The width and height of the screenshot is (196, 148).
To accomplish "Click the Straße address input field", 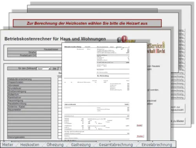I will click(49, 52).
